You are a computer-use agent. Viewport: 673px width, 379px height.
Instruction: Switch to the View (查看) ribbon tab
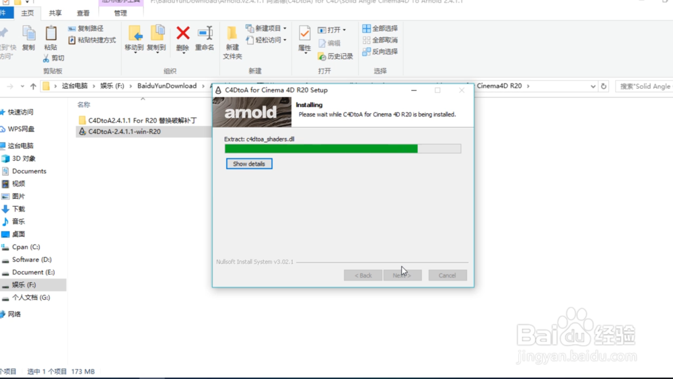click(x=83, y=13)
